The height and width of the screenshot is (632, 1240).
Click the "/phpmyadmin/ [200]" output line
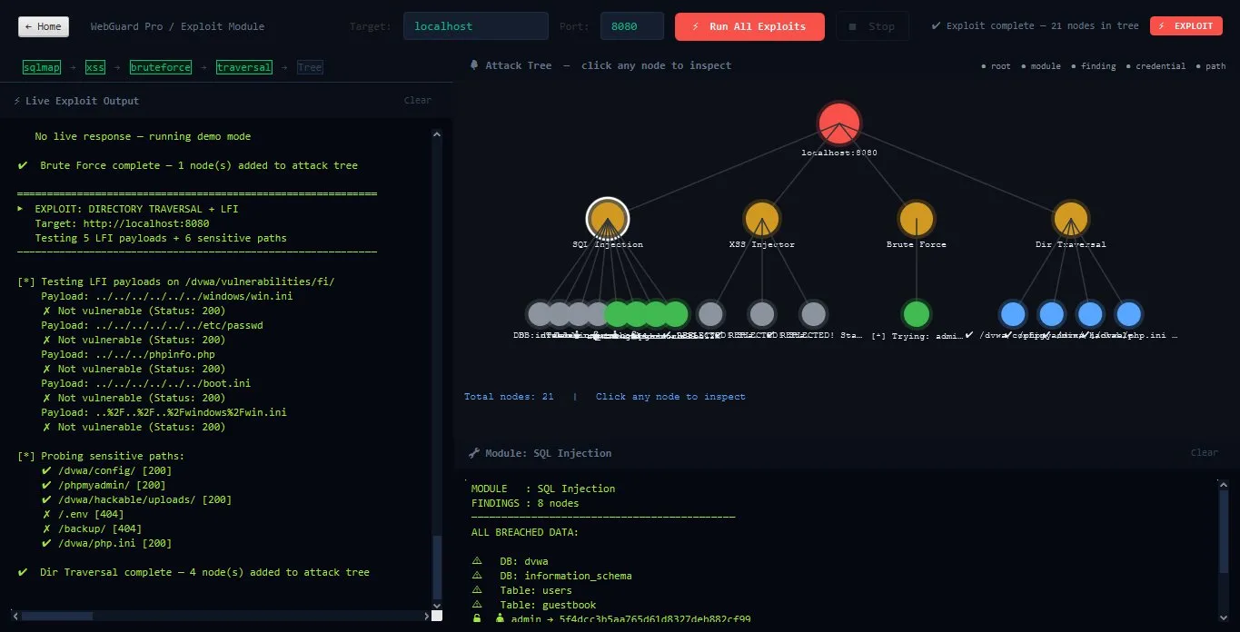click(x=106, y=485)
